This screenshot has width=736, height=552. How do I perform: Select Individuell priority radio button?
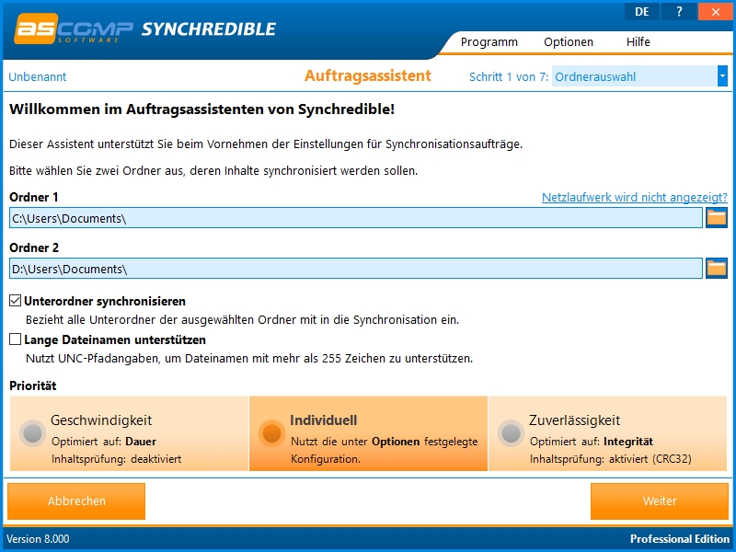point(271,432)
